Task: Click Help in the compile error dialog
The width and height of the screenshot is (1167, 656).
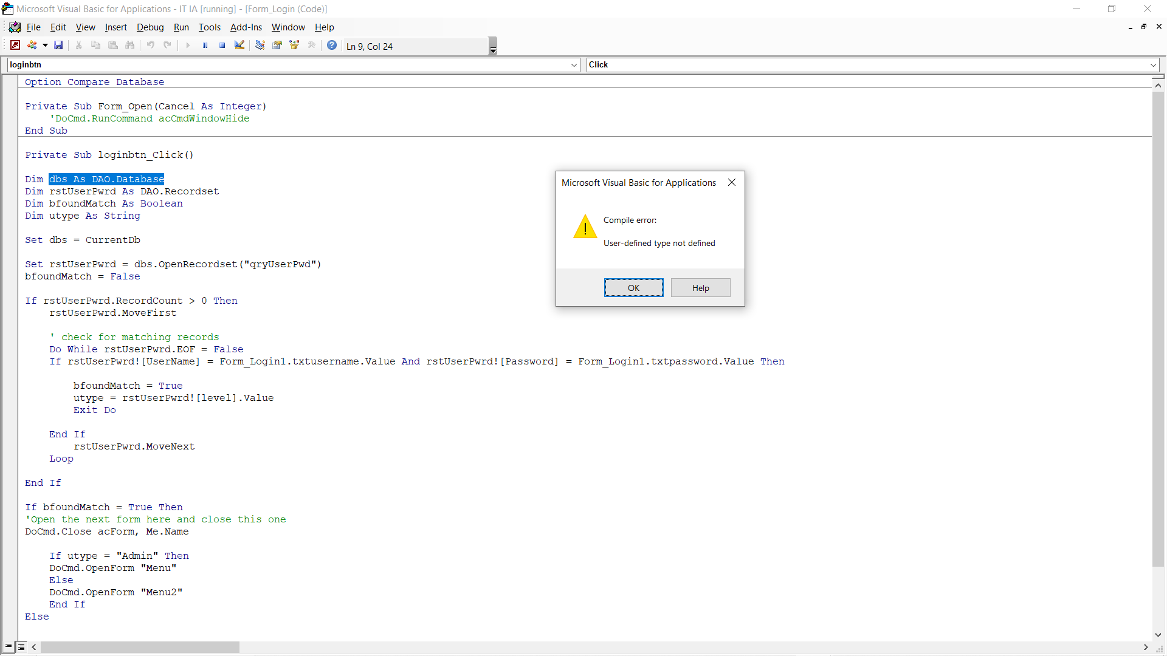Action: point(700,288)
